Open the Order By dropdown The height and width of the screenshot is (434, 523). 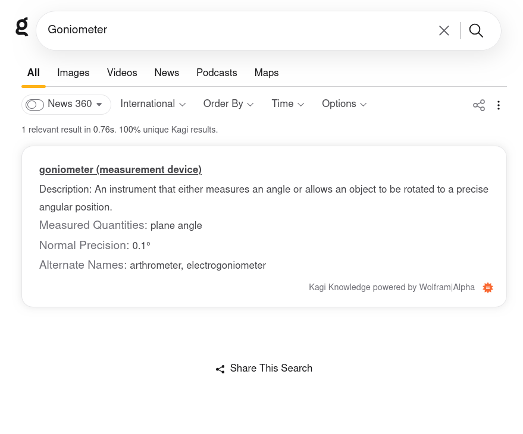(228, 104)
